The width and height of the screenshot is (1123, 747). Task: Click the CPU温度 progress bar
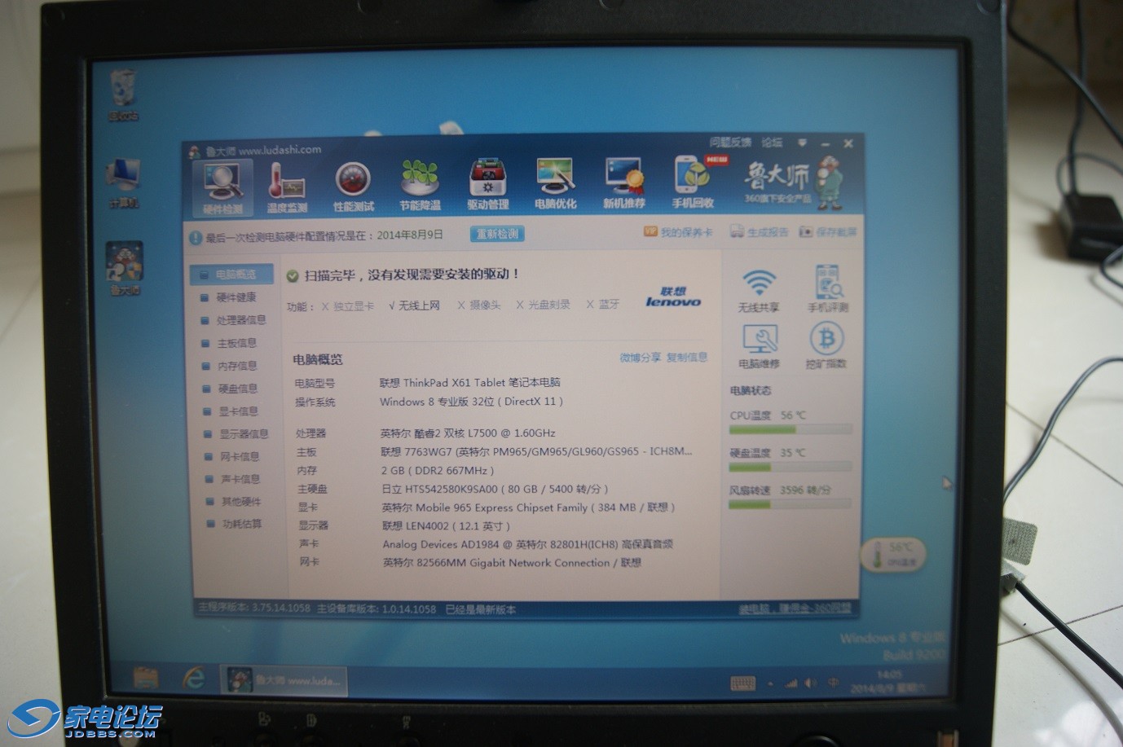pyautogui.click(x=790, y=429)
